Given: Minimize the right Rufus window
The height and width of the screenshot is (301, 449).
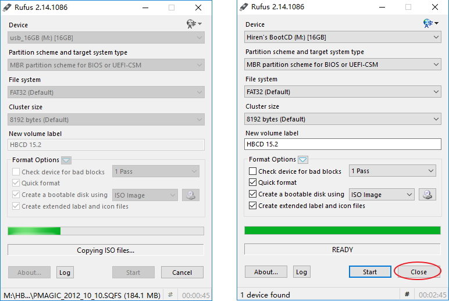Looking at the screenshot, I should point(382,7).
